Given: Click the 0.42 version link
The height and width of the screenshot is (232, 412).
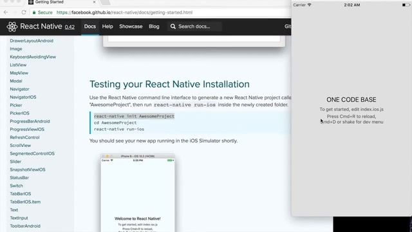Looking at the screenshot, I should [x=70, y=27].
